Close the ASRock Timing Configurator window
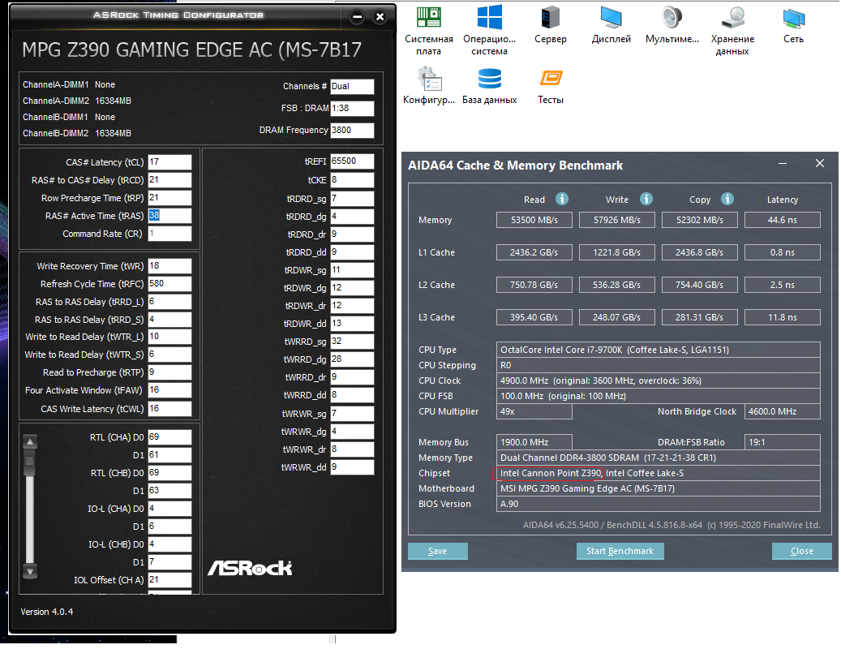The image size is (841, 662). click(380, 17)
